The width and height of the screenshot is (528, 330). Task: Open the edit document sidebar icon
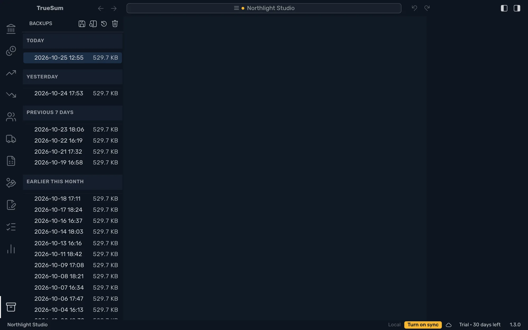point(11,205)
